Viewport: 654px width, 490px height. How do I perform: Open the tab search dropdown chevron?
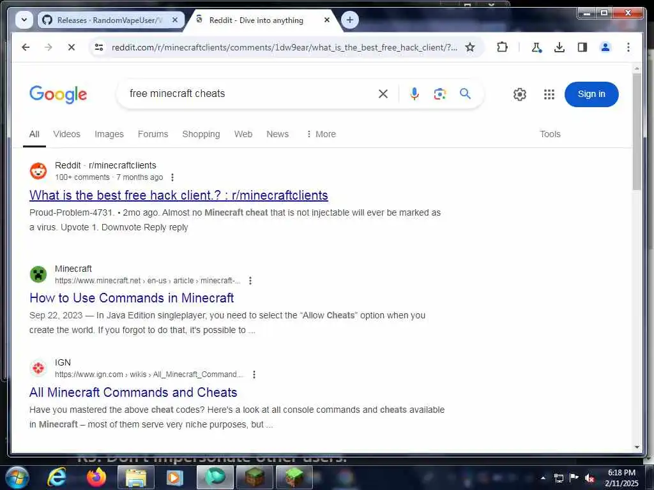point(24,20)
